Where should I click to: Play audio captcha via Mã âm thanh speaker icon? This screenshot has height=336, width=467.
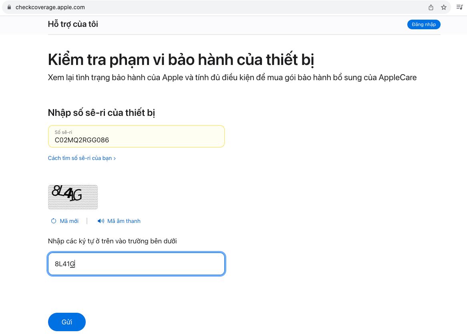click(101, 221)
